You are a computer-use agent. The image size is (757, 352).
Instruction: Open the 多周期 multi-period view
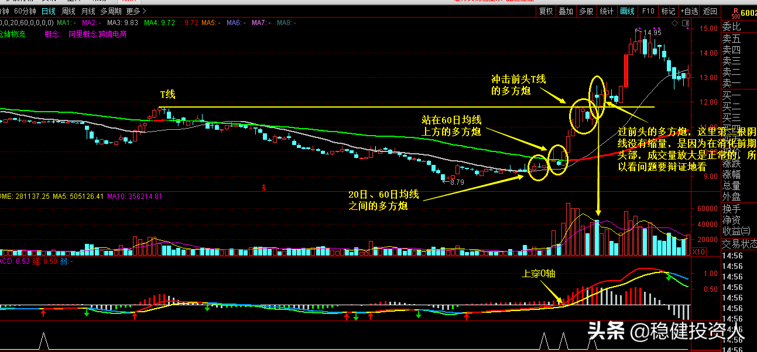tap(111, 11)
